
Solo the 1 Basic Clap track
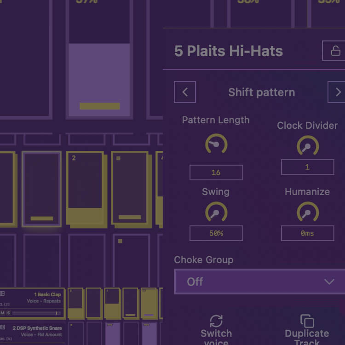(8, 313)
